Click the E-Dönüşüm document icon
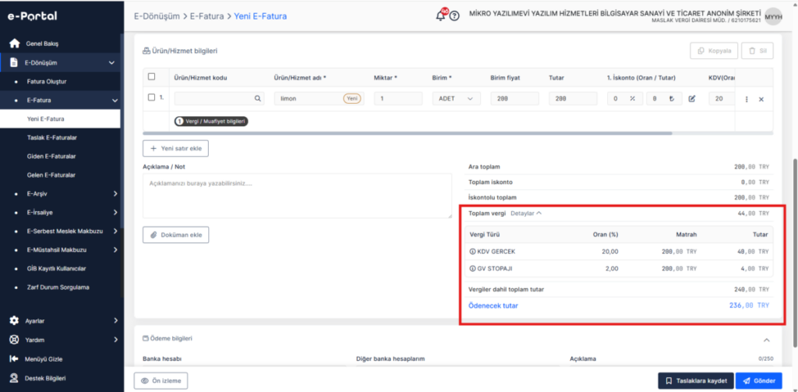The height and width of the screenshot is (392, 798). tap(14, 63)
